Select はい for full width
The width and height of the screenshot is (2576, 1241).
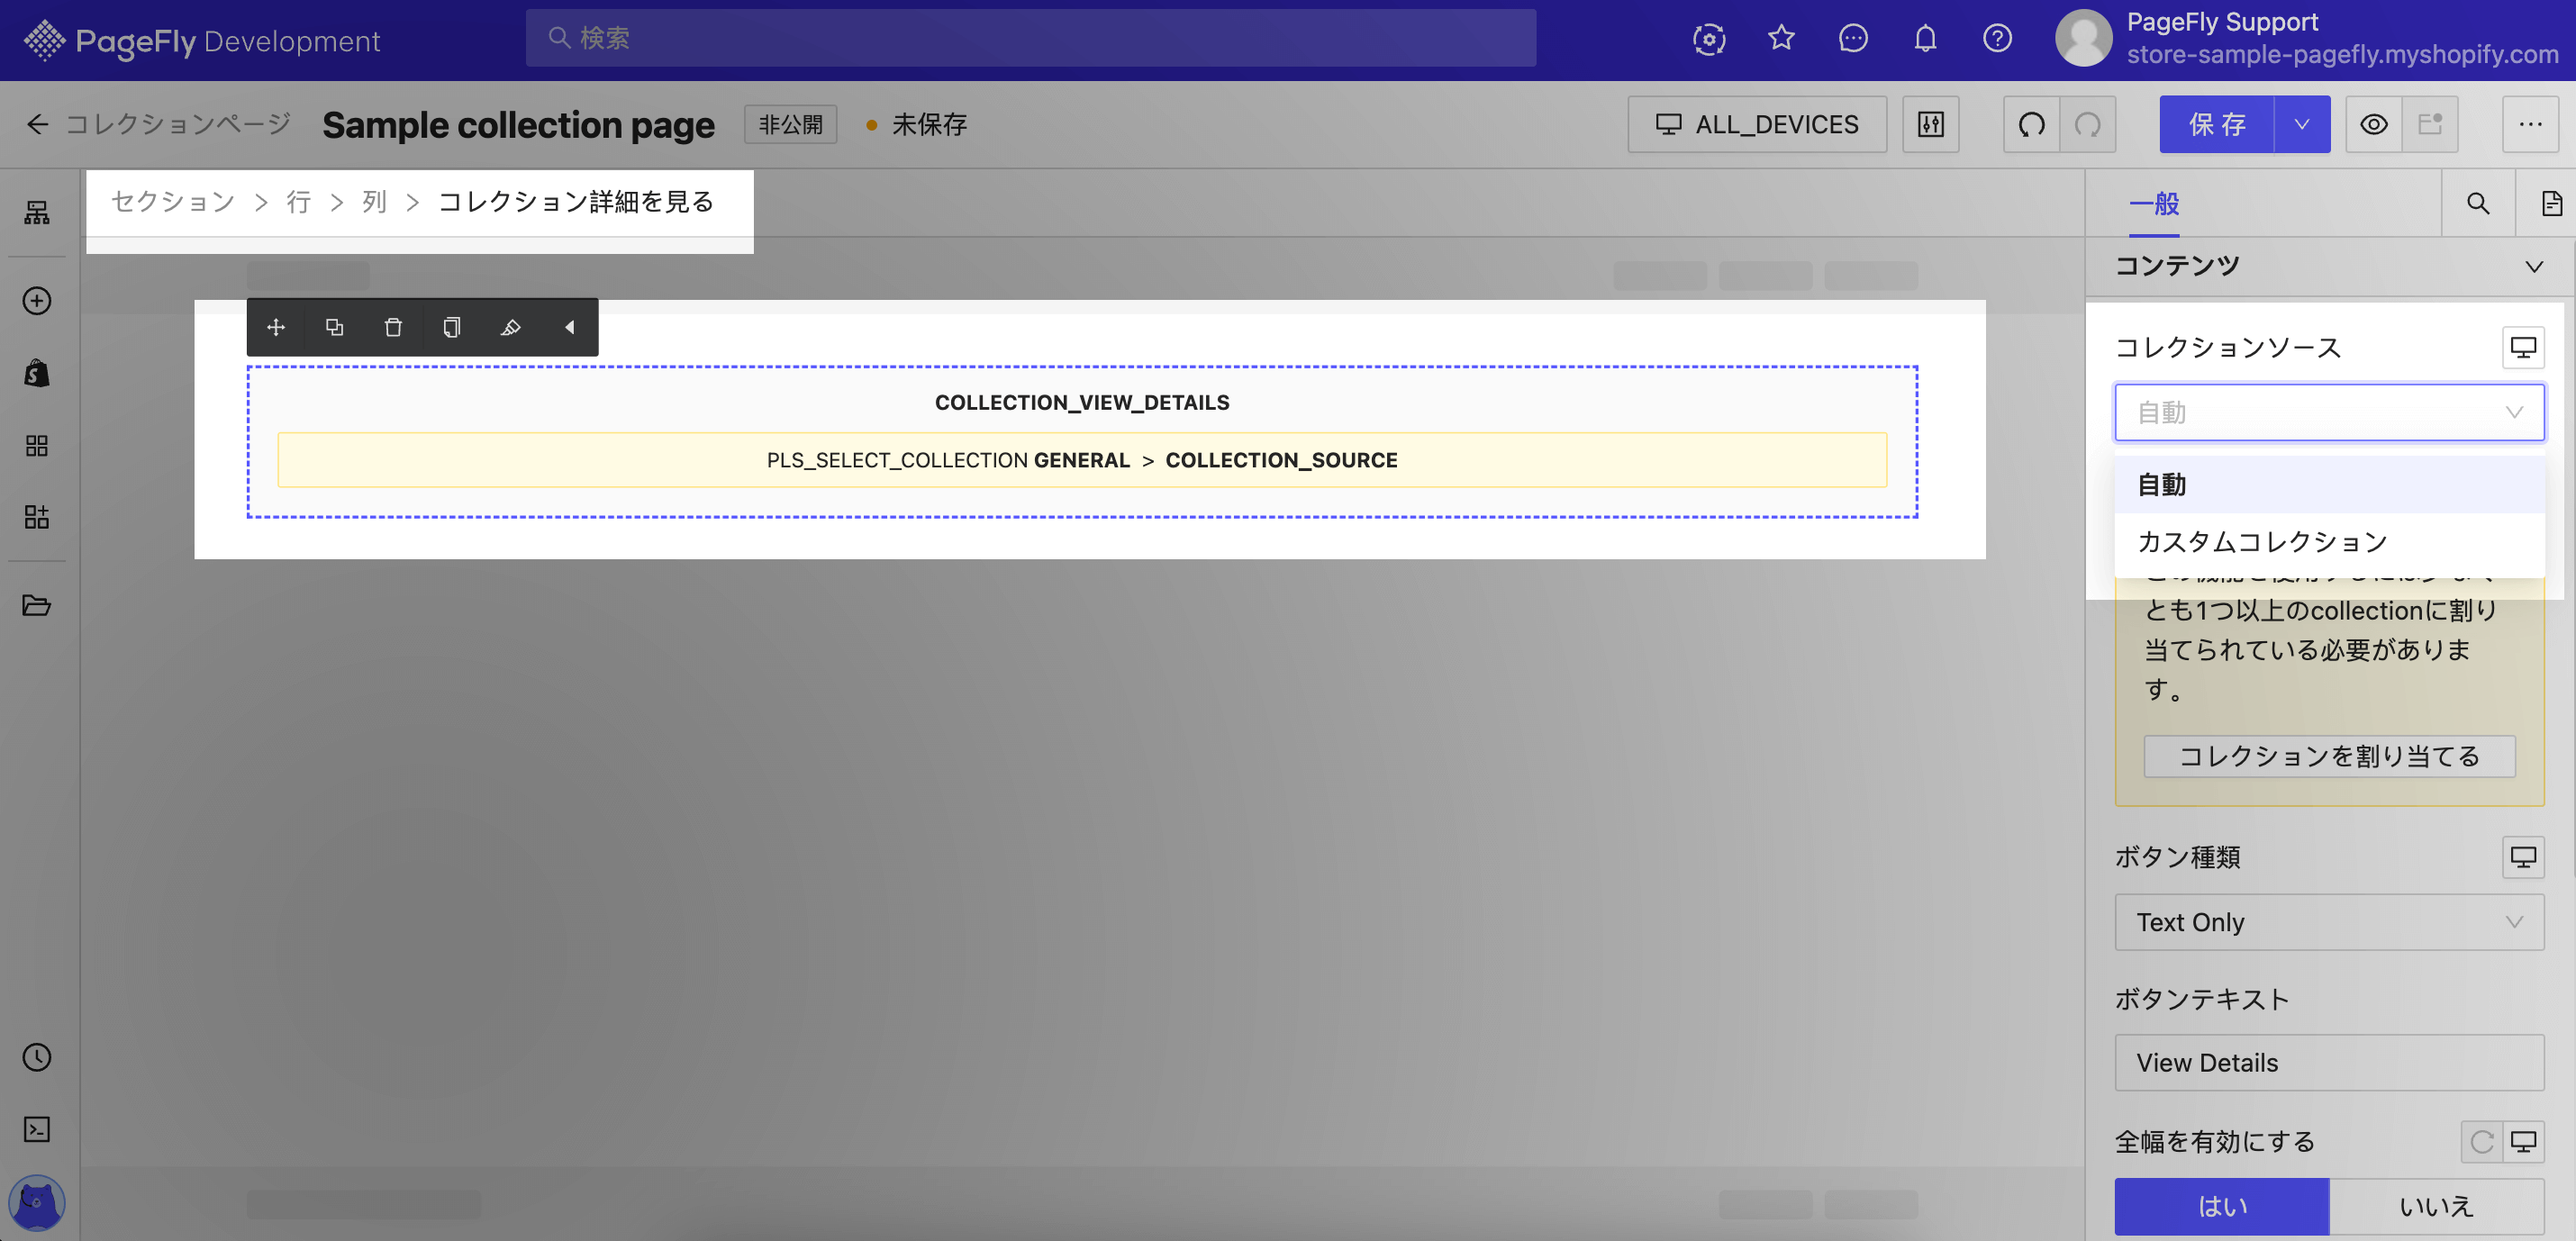tap(2222, 1206)
